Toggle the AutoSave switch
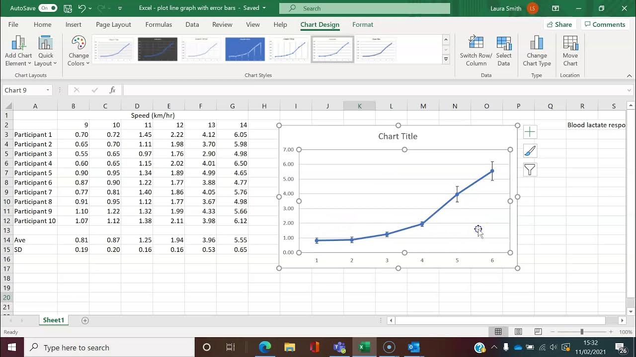636x357 pixels. [x=48, y=8]
